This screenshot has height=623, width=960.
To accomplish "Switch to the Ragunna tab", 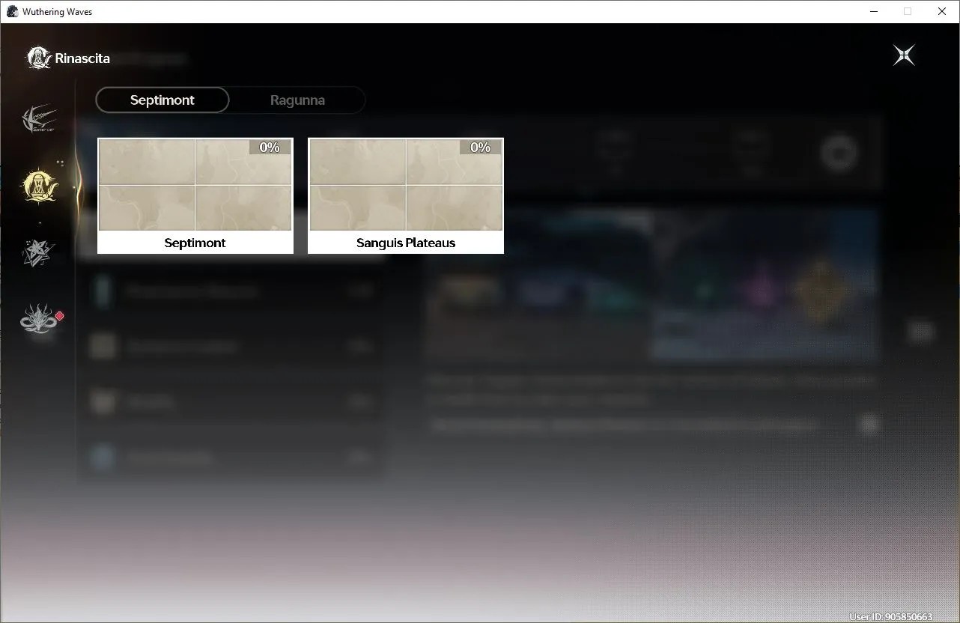I will [x=297, y=100].
